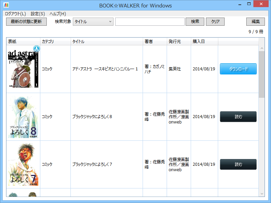The height and width of the screenshot is (203, 271).
Task: Sort by the 表紙 column header
Action: [23, 41]
